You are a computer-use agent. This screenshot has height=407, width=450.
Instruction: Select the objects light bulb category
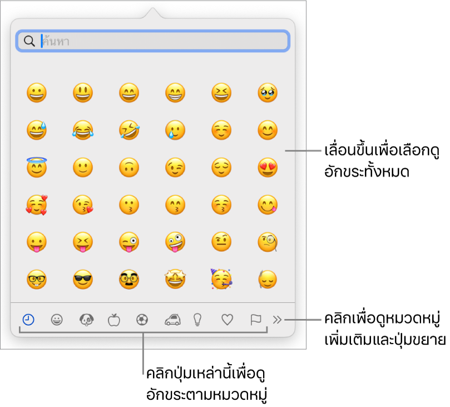[x=197, y=319]
